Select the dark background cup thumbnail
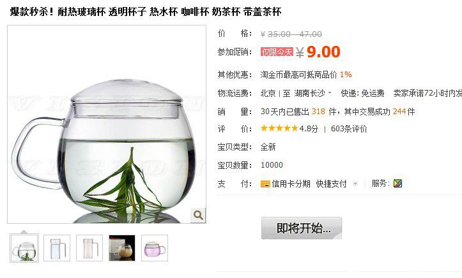Screen dimensions: 462x278 (x=122, y=248)
